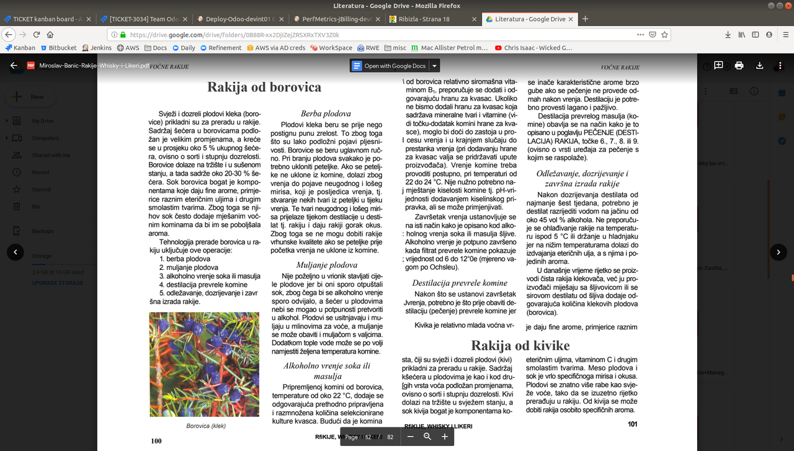
Task: Zoom in on the PDF page
Action: [x=445, y=437]
